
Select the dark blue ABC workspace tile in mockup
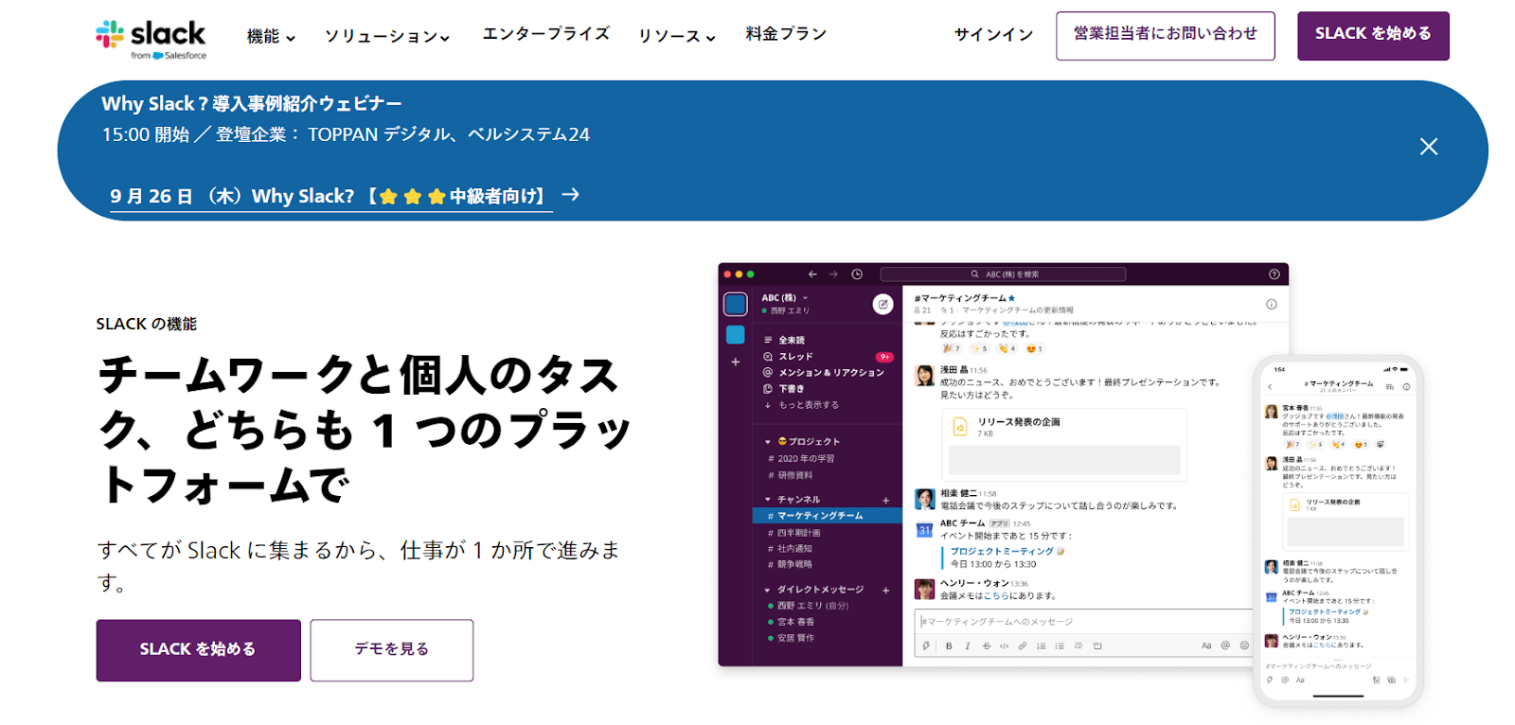pyautogui.click(x=735, y=304)
